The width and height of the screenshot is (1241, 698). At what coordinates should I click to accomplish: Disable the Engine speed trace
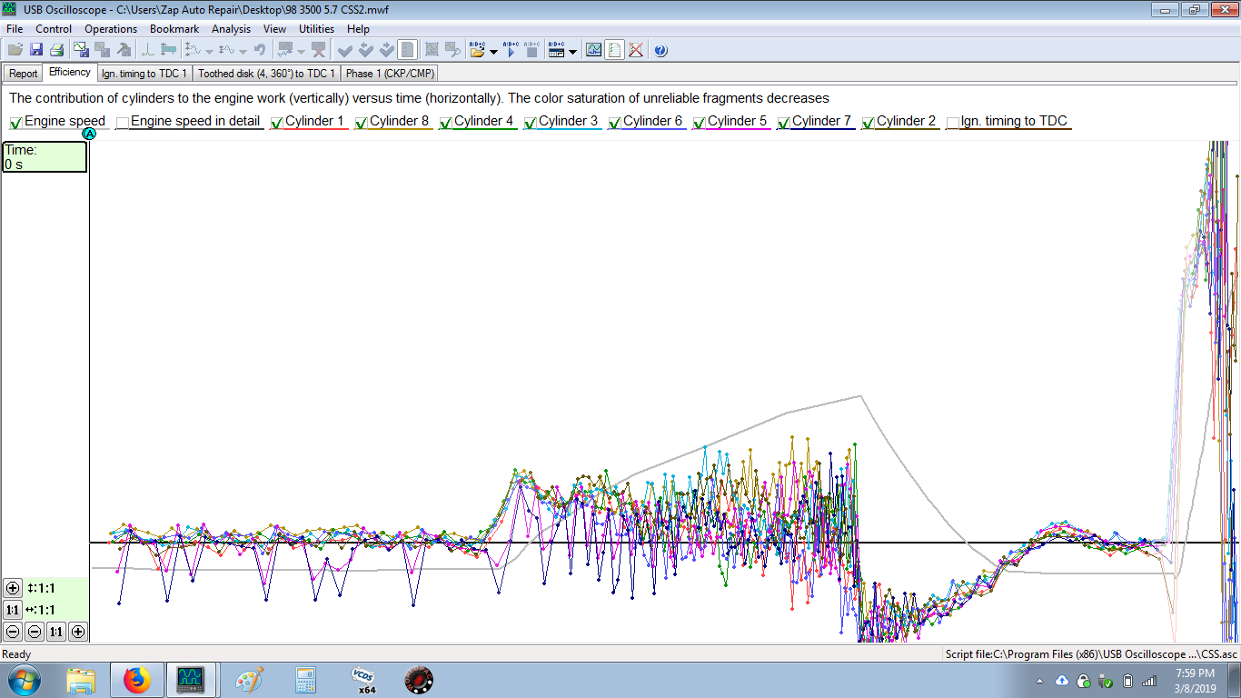[15, 121]
